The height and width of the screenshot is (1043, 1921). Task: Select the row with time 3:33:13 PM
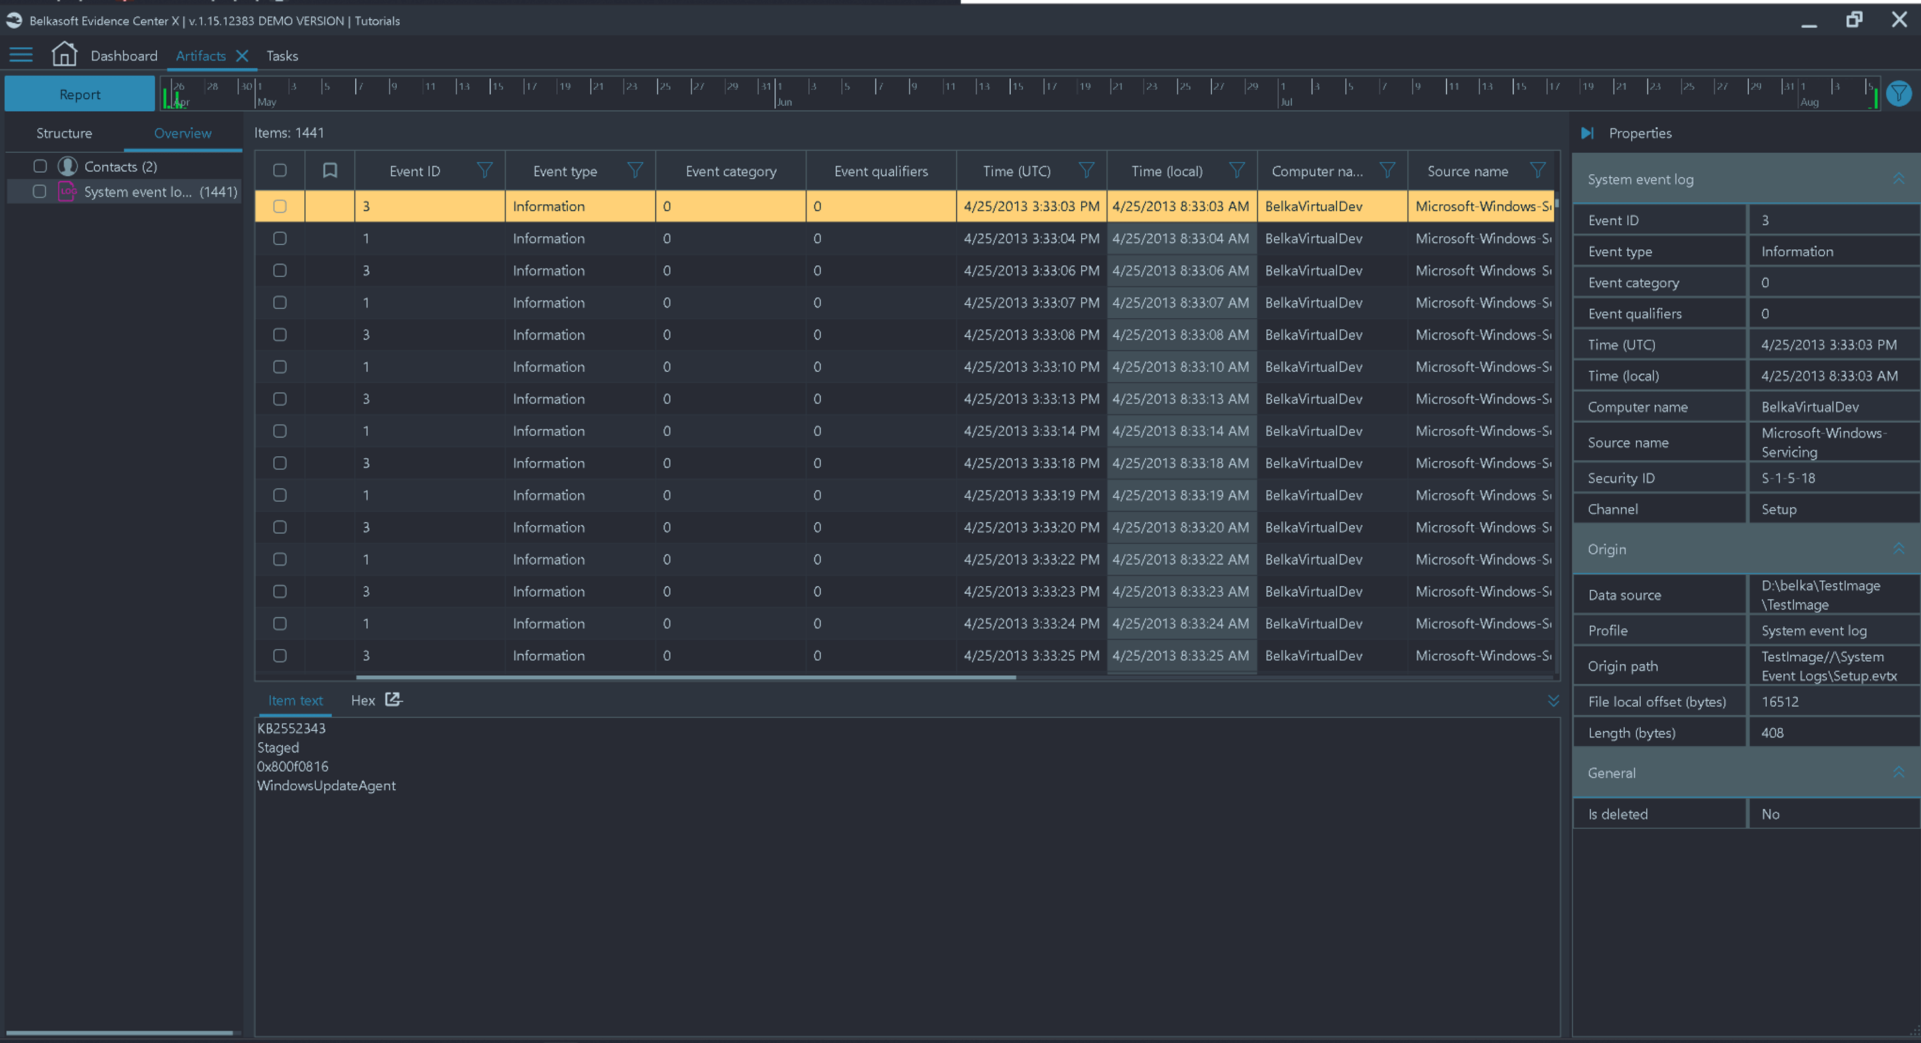click(905, 399)
